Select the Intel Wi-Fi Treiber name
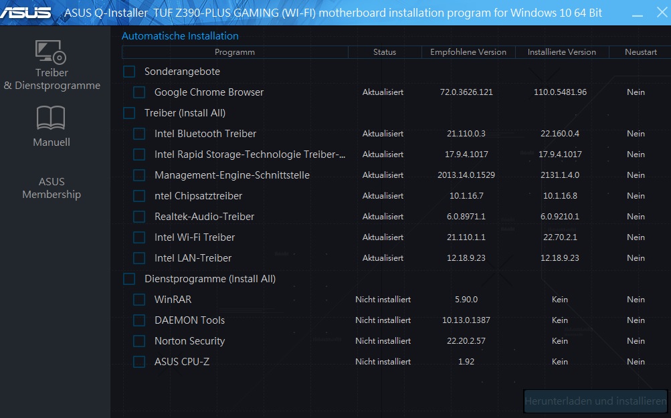Image resolution: width=671 pixels, height=418 pixels. point(195,237)
